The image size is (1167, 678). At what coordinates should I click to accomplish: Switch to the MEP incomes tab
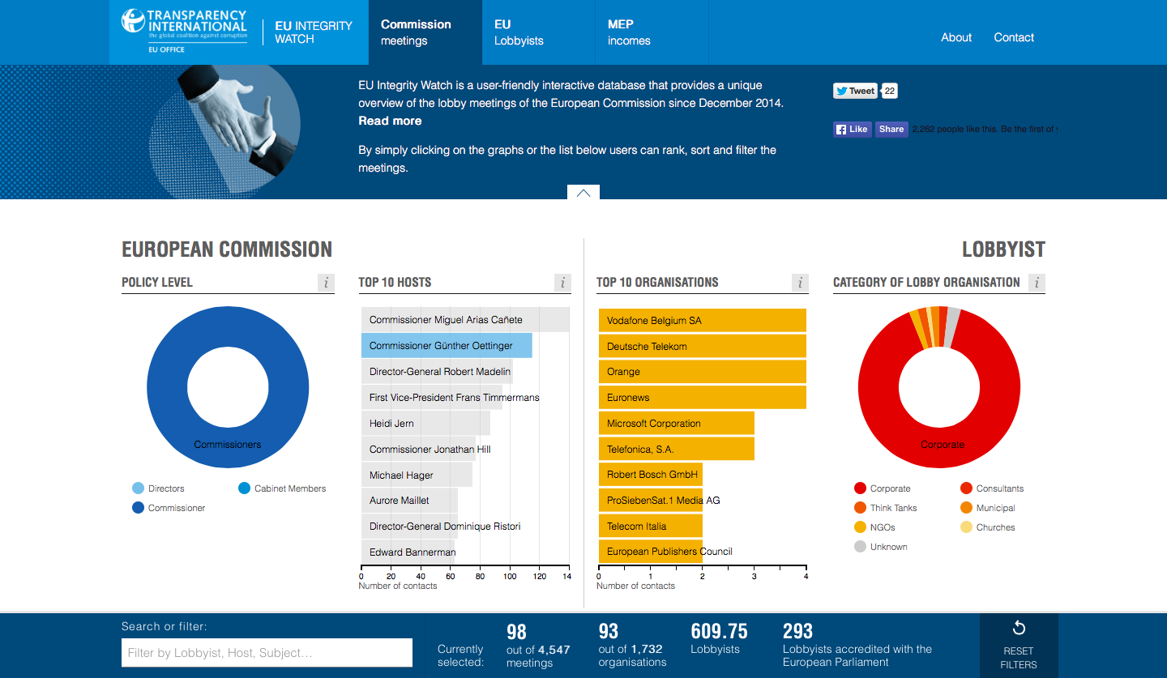click(x=629, y=32)
